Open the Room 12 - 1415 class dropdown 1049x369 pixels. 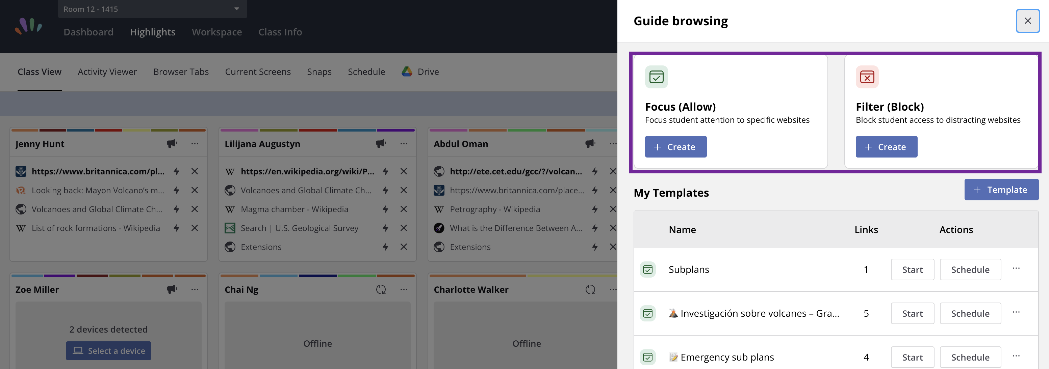(152, 9)
